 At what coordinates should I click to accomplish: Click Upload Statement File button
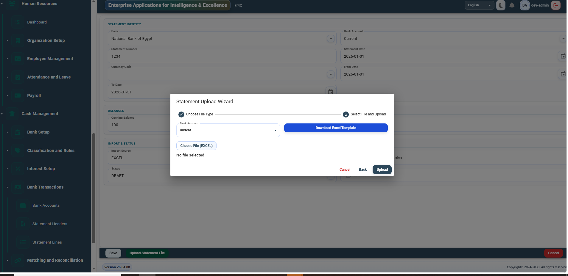pos(147,253)
